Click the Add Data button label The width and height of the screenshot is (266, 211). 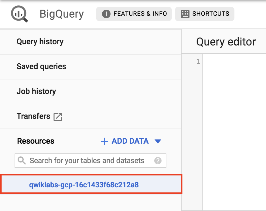tap(130, 141)
